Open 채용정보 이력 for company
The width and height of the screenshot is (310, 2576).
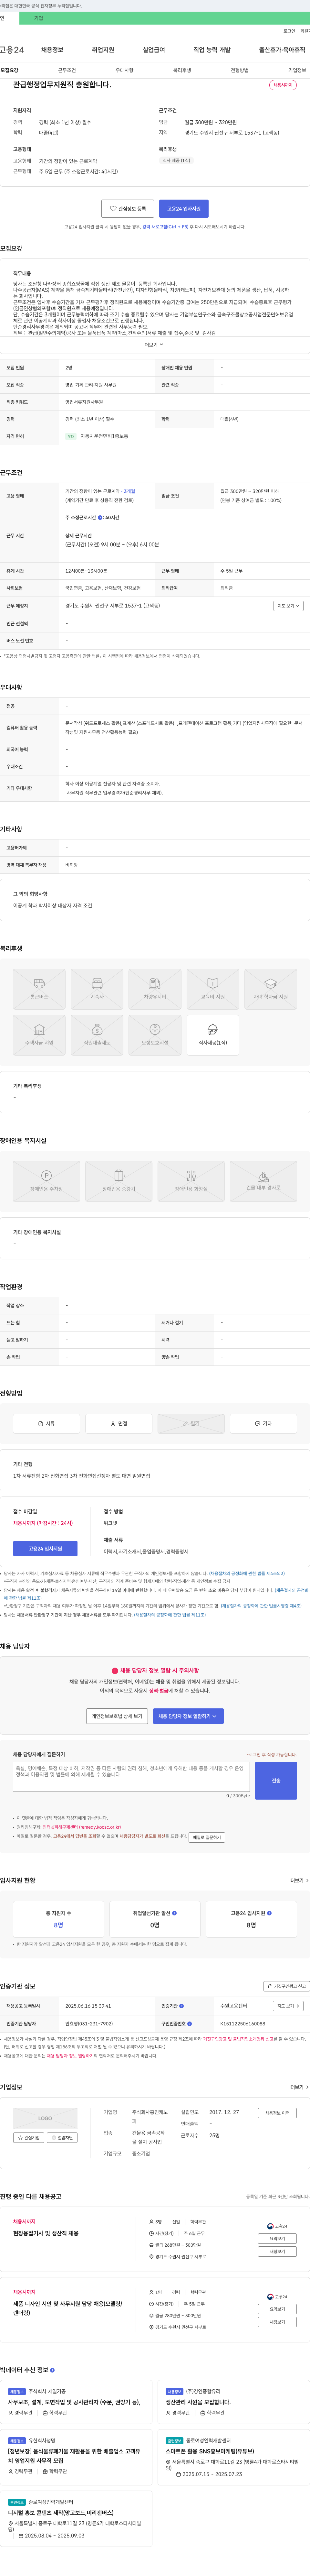[277, 2113]
